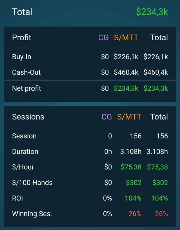The width and height of the screenshot is (180, 230).
Task: Click the $/100 Hands row label
Action: coord(32,183)
